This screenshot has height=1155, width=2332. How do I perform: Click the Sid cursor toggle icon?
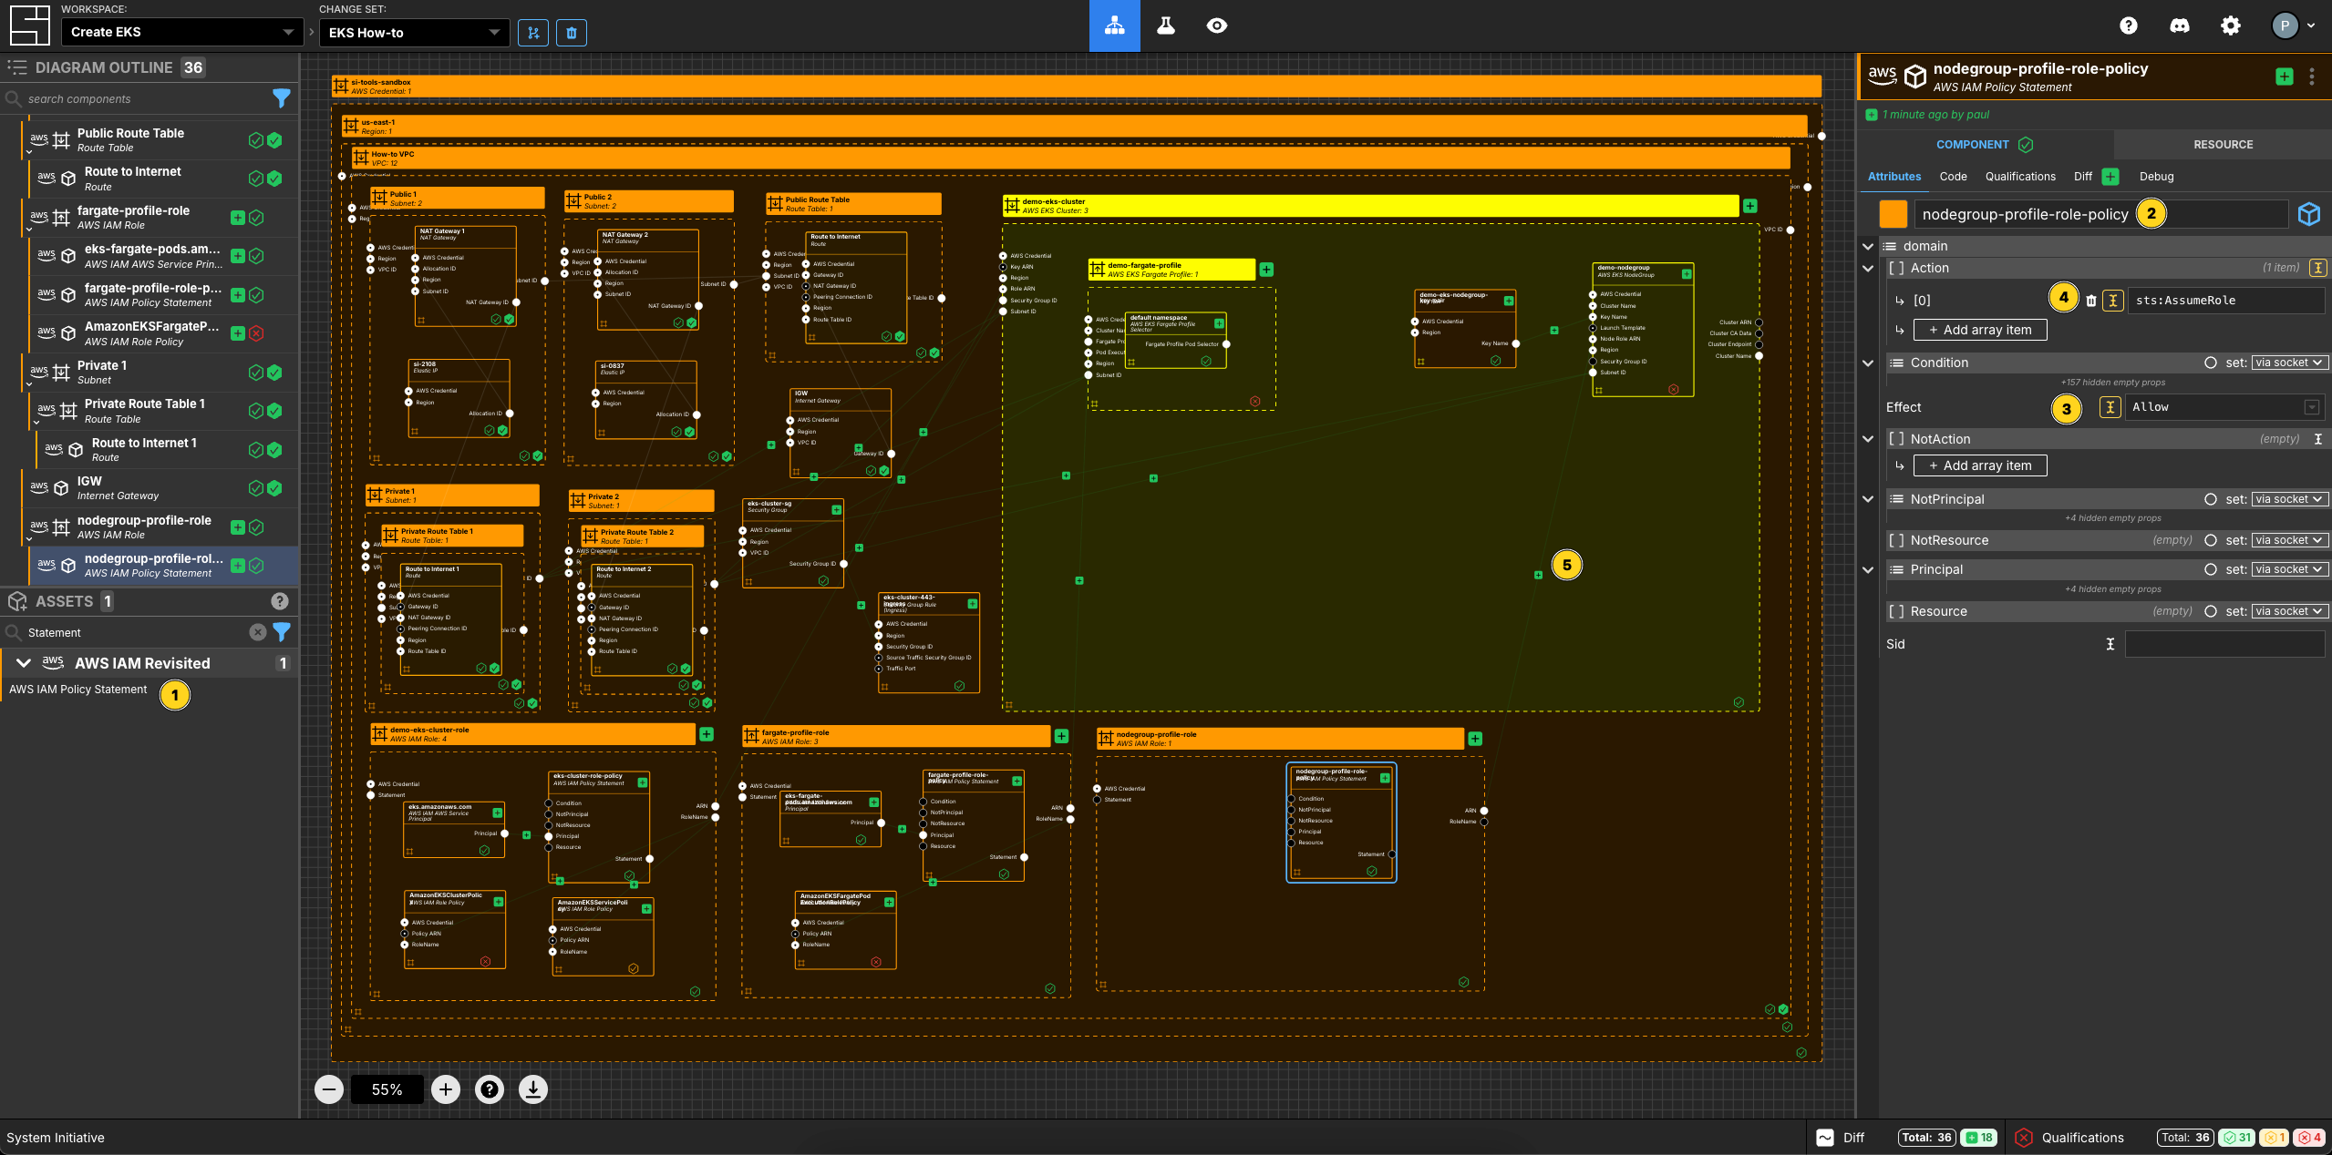coord(2110,644)
